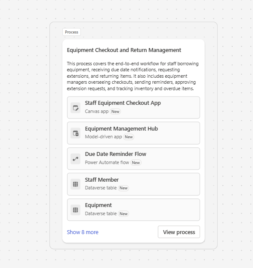
Task: Click the Model-driven app subtitle text
Action: click(103, 137)
